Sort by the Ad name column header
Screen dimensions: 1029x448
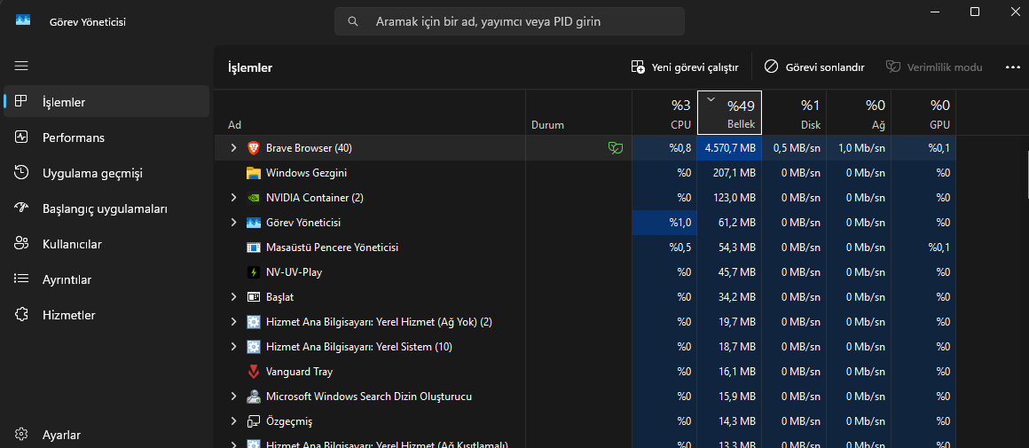pos(370,112)
